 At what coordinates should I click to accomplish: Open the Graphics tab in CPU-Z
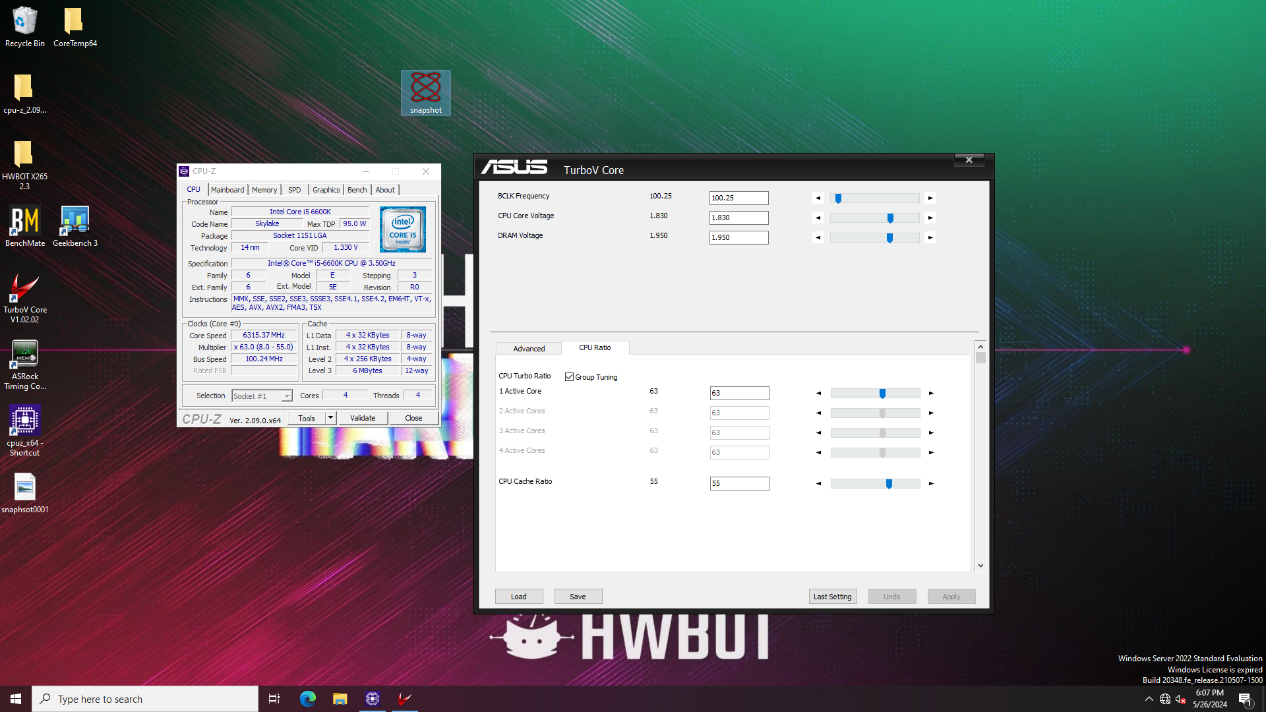pos(326,190)
